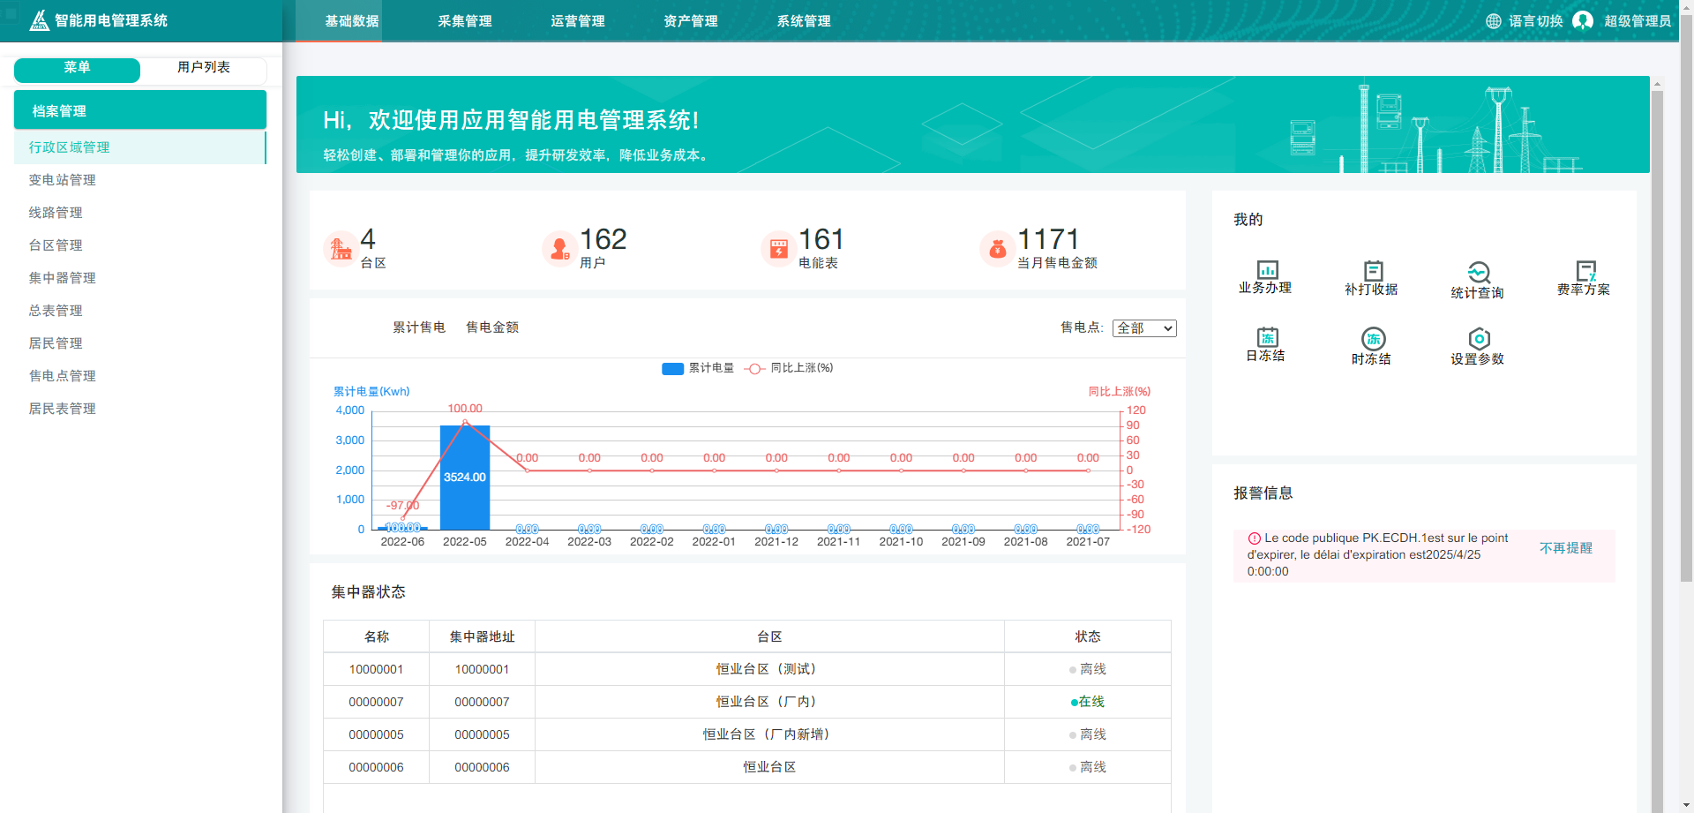This screenshot has height=813, width=1694.
Task: Toggle the 累计电量 chart legend
Action: coord(699,368)
